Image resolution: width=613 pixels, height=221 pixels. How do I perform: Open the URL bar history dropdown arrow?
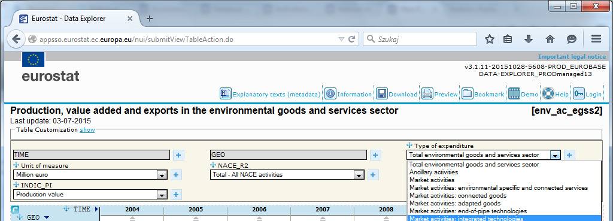[x=341, y=39]
